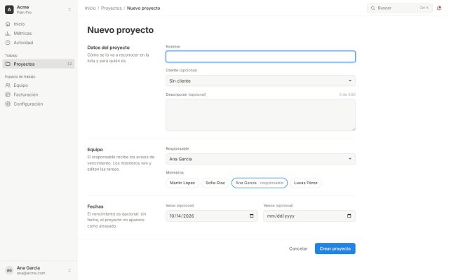The height and width of the screenshot is (280, 449).
Task: Click the Buscar search field
Action: point(400,8)
